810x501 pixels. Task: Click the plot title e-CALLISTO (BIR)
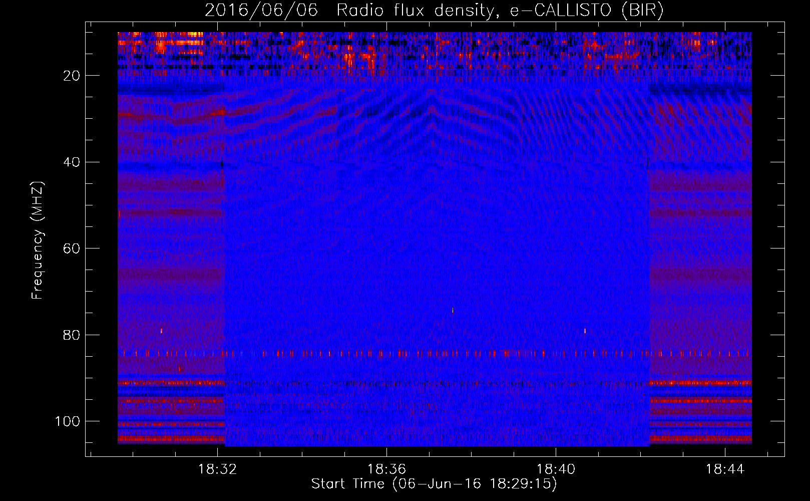pos(587,11)
